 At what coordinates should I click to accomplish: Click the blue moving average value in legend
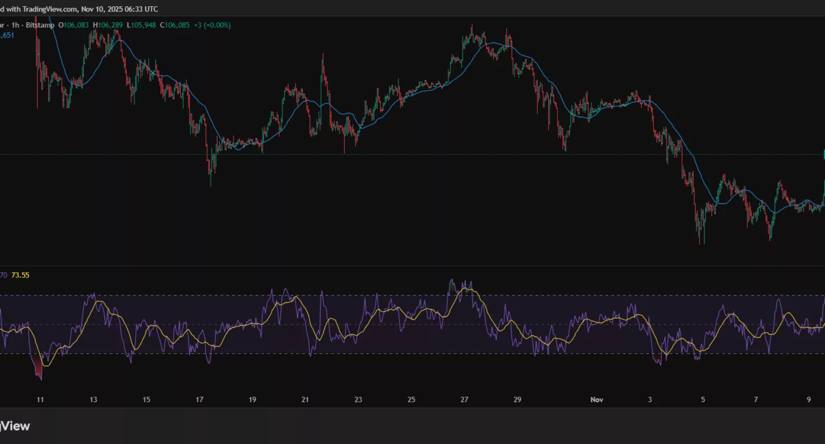click(x=6, y=36)
